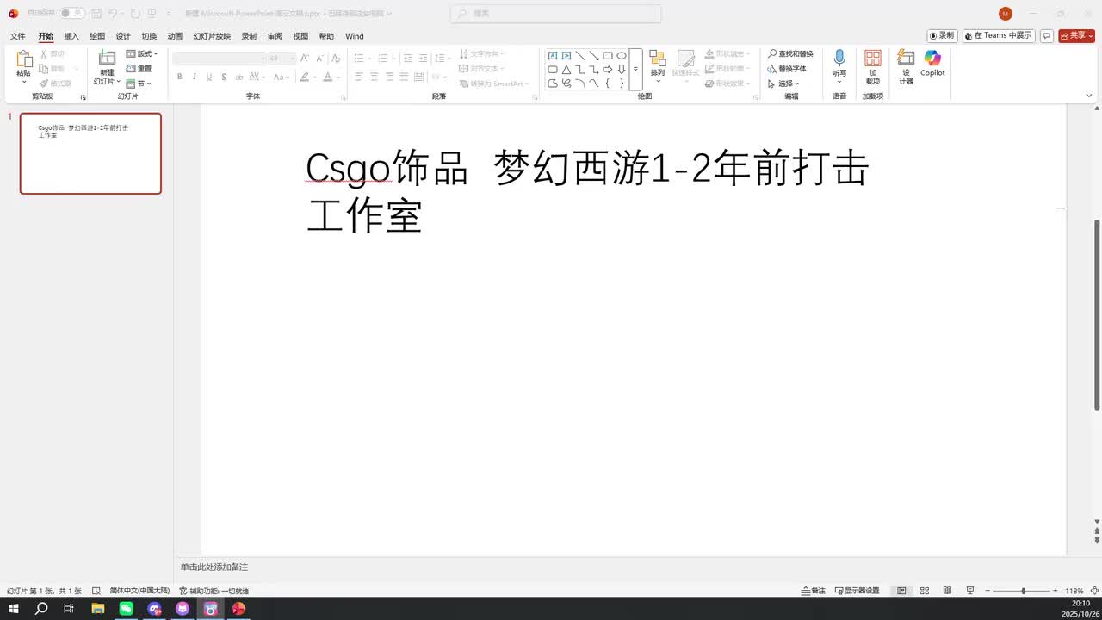Open File Explorer from the taskbar
1102x620 pixels.
[98, 608]
